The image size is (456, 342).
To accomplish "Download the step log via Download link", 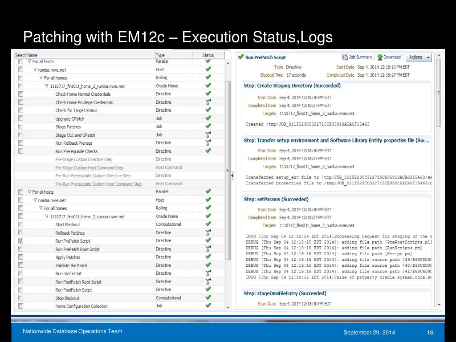I will coord(389,57).
